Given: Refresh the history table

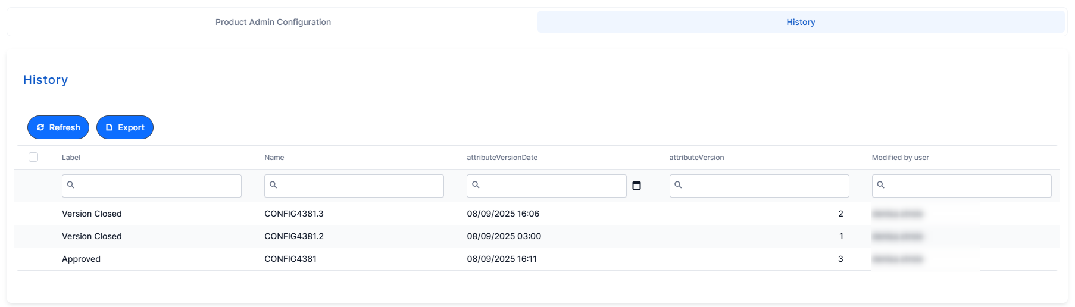Looking at the screenshot, I should click(58, 127).
